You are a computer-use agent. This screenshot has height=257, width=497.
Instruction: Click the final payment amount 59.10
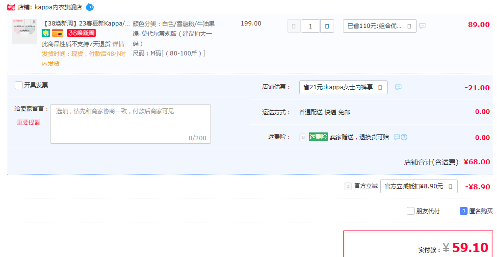[x=470, y=248]
